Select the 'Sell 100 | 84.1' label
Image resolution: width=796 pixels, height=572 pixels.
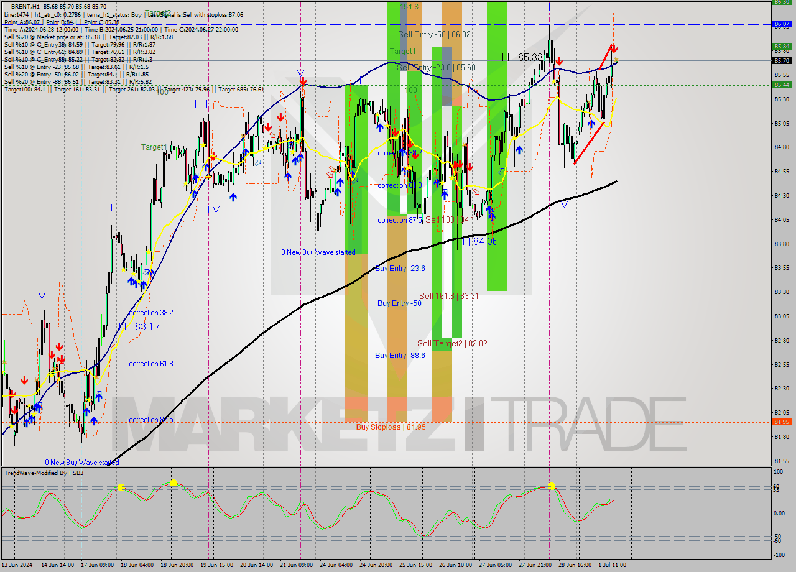click(x=450, y=219)
